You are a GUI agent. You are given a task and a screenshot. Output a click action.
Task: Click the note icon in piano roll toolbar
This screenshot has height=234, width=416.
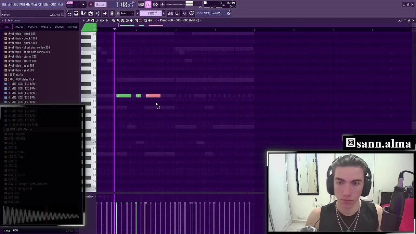click(x=97, y=20)
